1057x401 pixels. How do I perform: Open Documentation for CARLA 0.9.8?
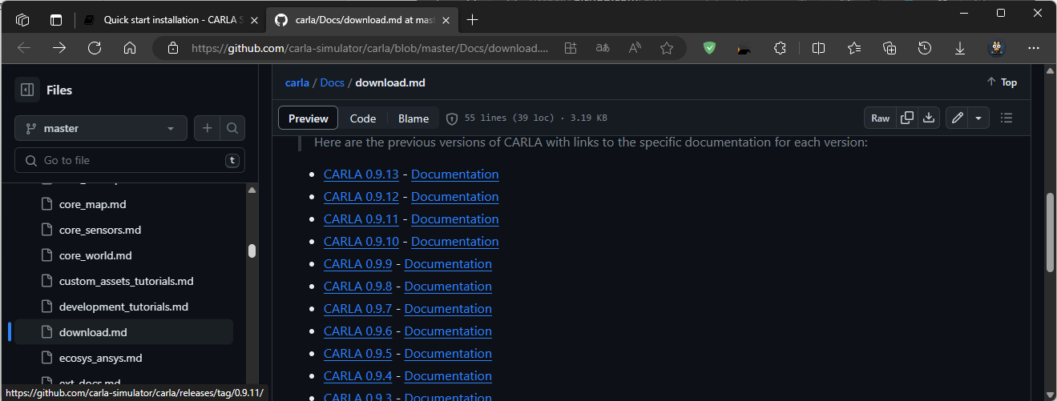click(x=448, y=287)
